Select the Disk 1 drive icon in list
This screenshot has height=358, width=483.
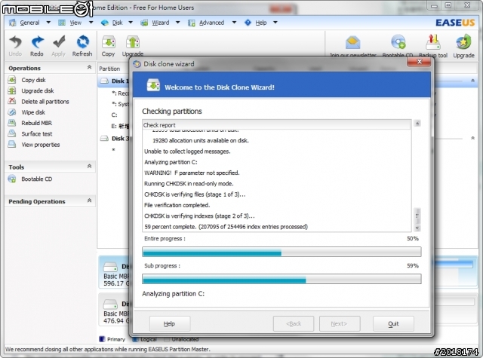coord(104,81)
